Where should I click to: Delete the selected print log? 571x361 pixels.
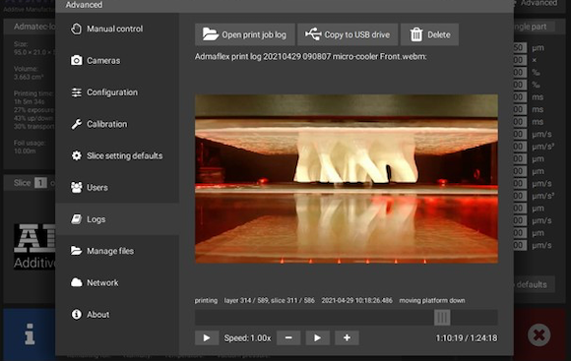click(x=429, y=34)
